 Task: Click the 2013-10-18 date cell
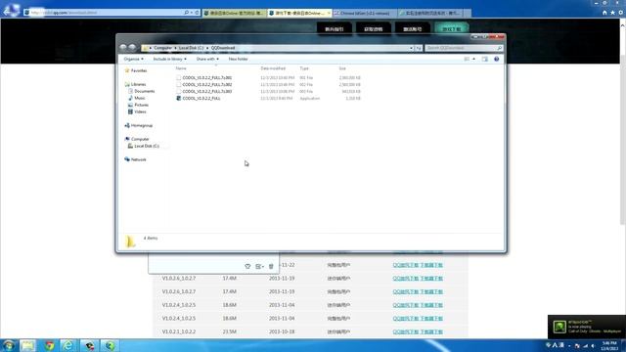pyautogui.click(x=282, y=332)
